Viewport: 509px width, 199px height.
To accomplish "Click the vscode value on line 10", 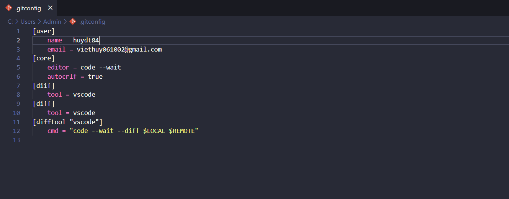I will click(84, 113).
